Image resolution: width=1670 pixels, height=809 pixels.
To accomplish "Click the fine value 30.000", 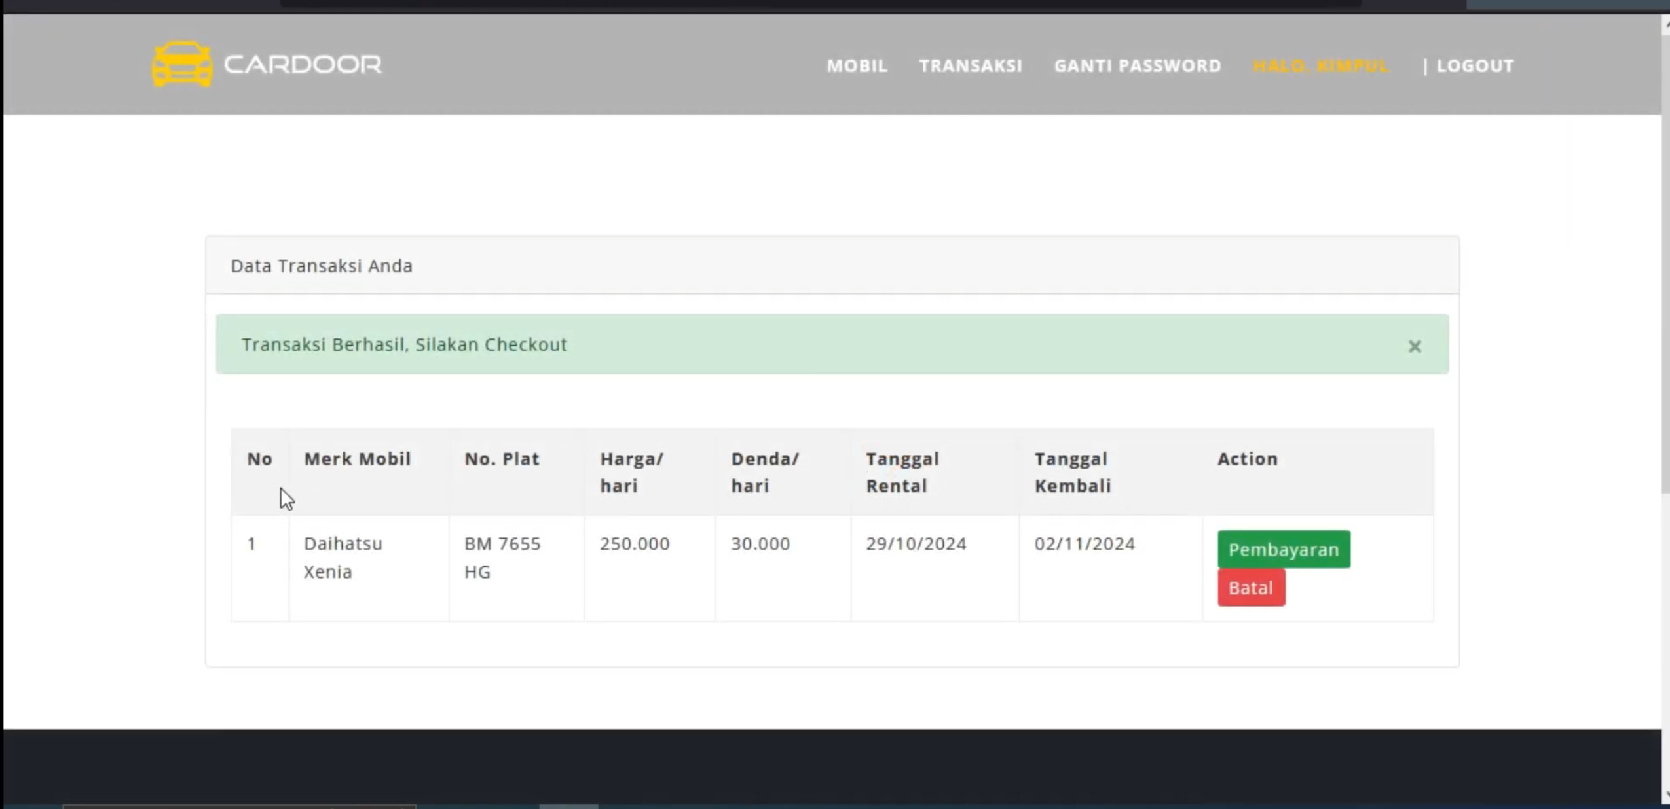I will 760,544.
